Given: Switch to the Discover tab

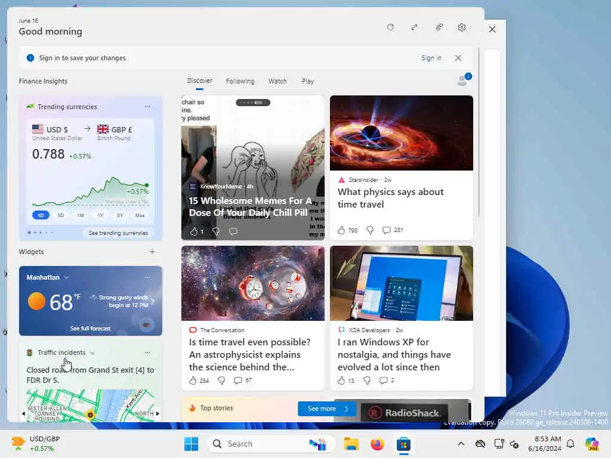Looking at the screenshot, I should 199,81.
